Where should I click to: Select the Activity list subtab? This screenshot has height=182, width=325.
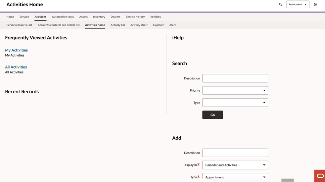(x=117, y=25)
